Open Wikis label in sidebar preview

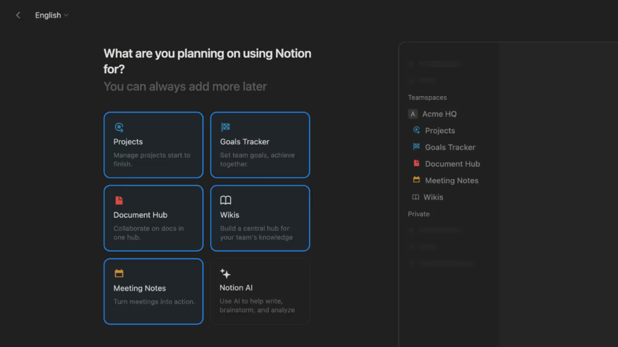(x=433, y=197)
